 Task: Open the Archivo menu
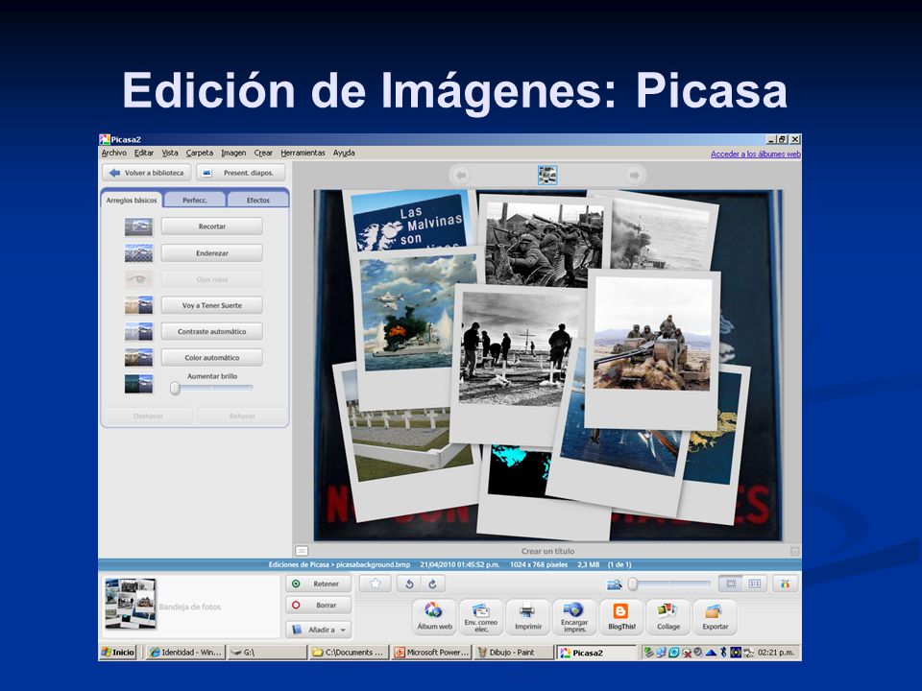coord(113,153)
